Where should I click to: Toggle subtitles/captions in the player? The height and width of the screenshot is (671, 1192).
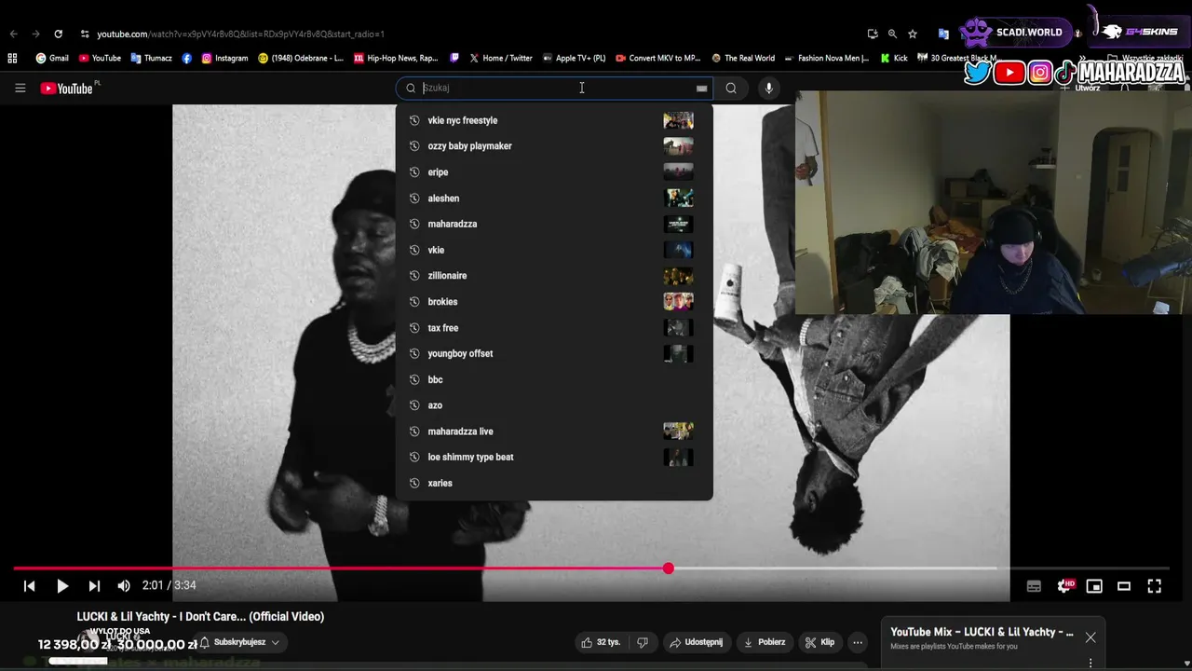point(1034,586)
